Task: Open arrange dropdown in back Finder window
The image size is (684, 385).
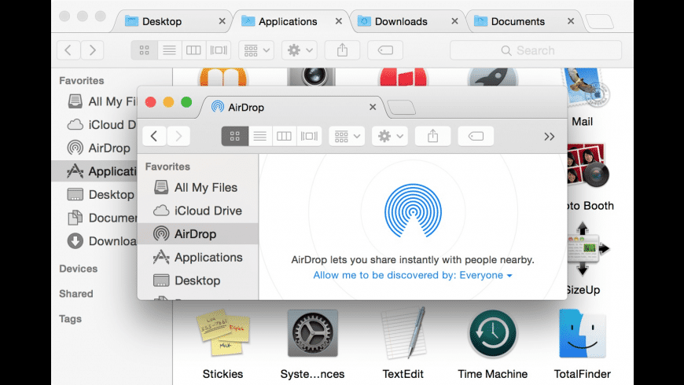Action: click(x=256, y=50)
